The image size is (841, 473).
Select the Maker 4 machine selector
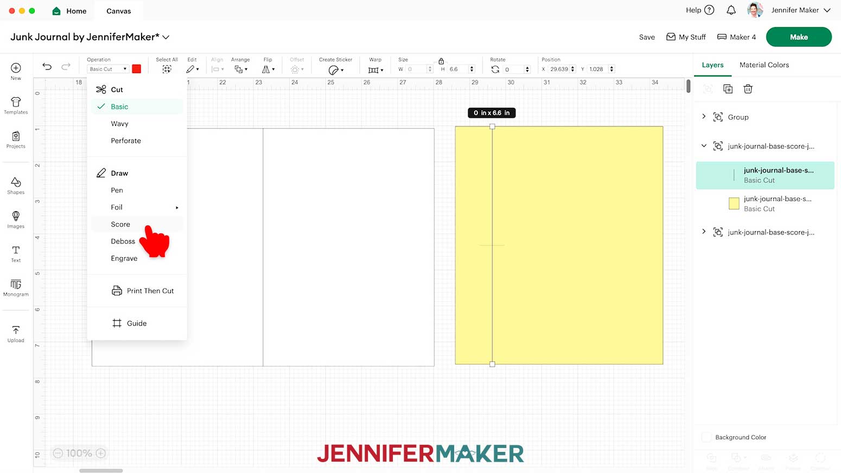pos(736,37)
